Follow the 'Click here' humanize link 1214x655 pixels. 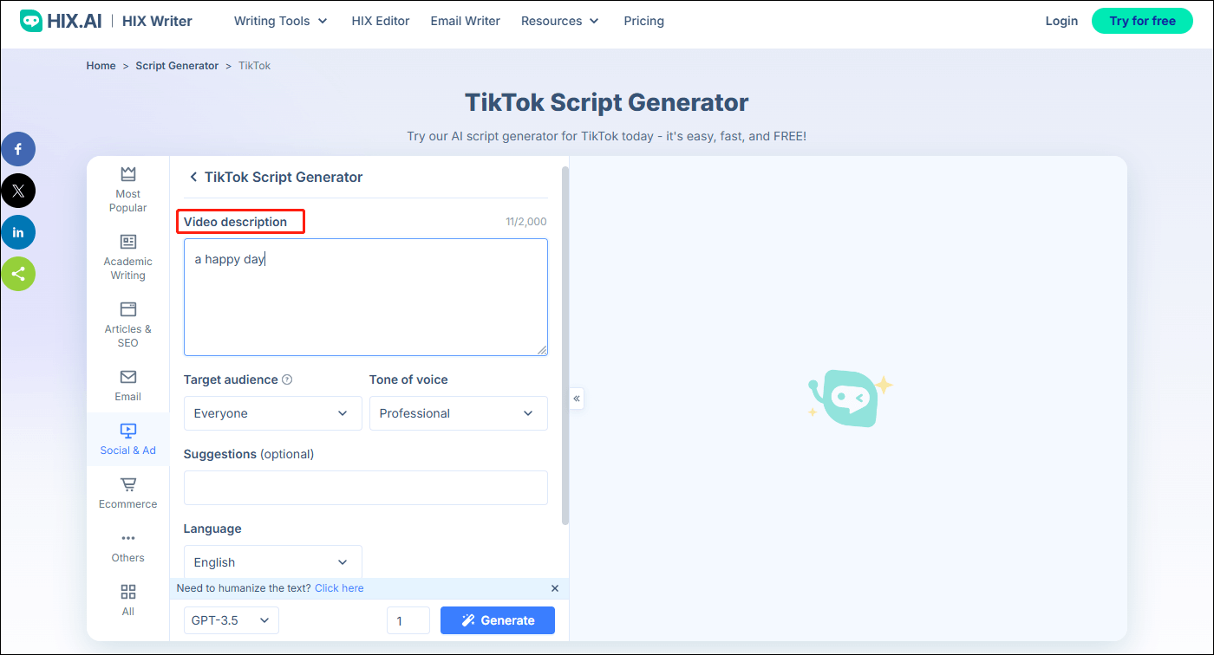[x=339, y=588]
